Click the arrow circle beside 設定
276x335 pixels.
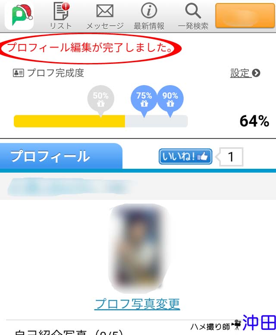pos(256,73)
